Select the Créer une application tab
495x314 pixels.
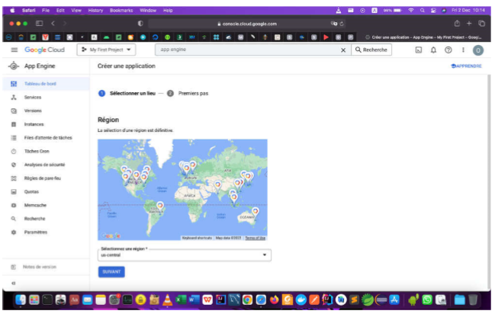(423, 37)
